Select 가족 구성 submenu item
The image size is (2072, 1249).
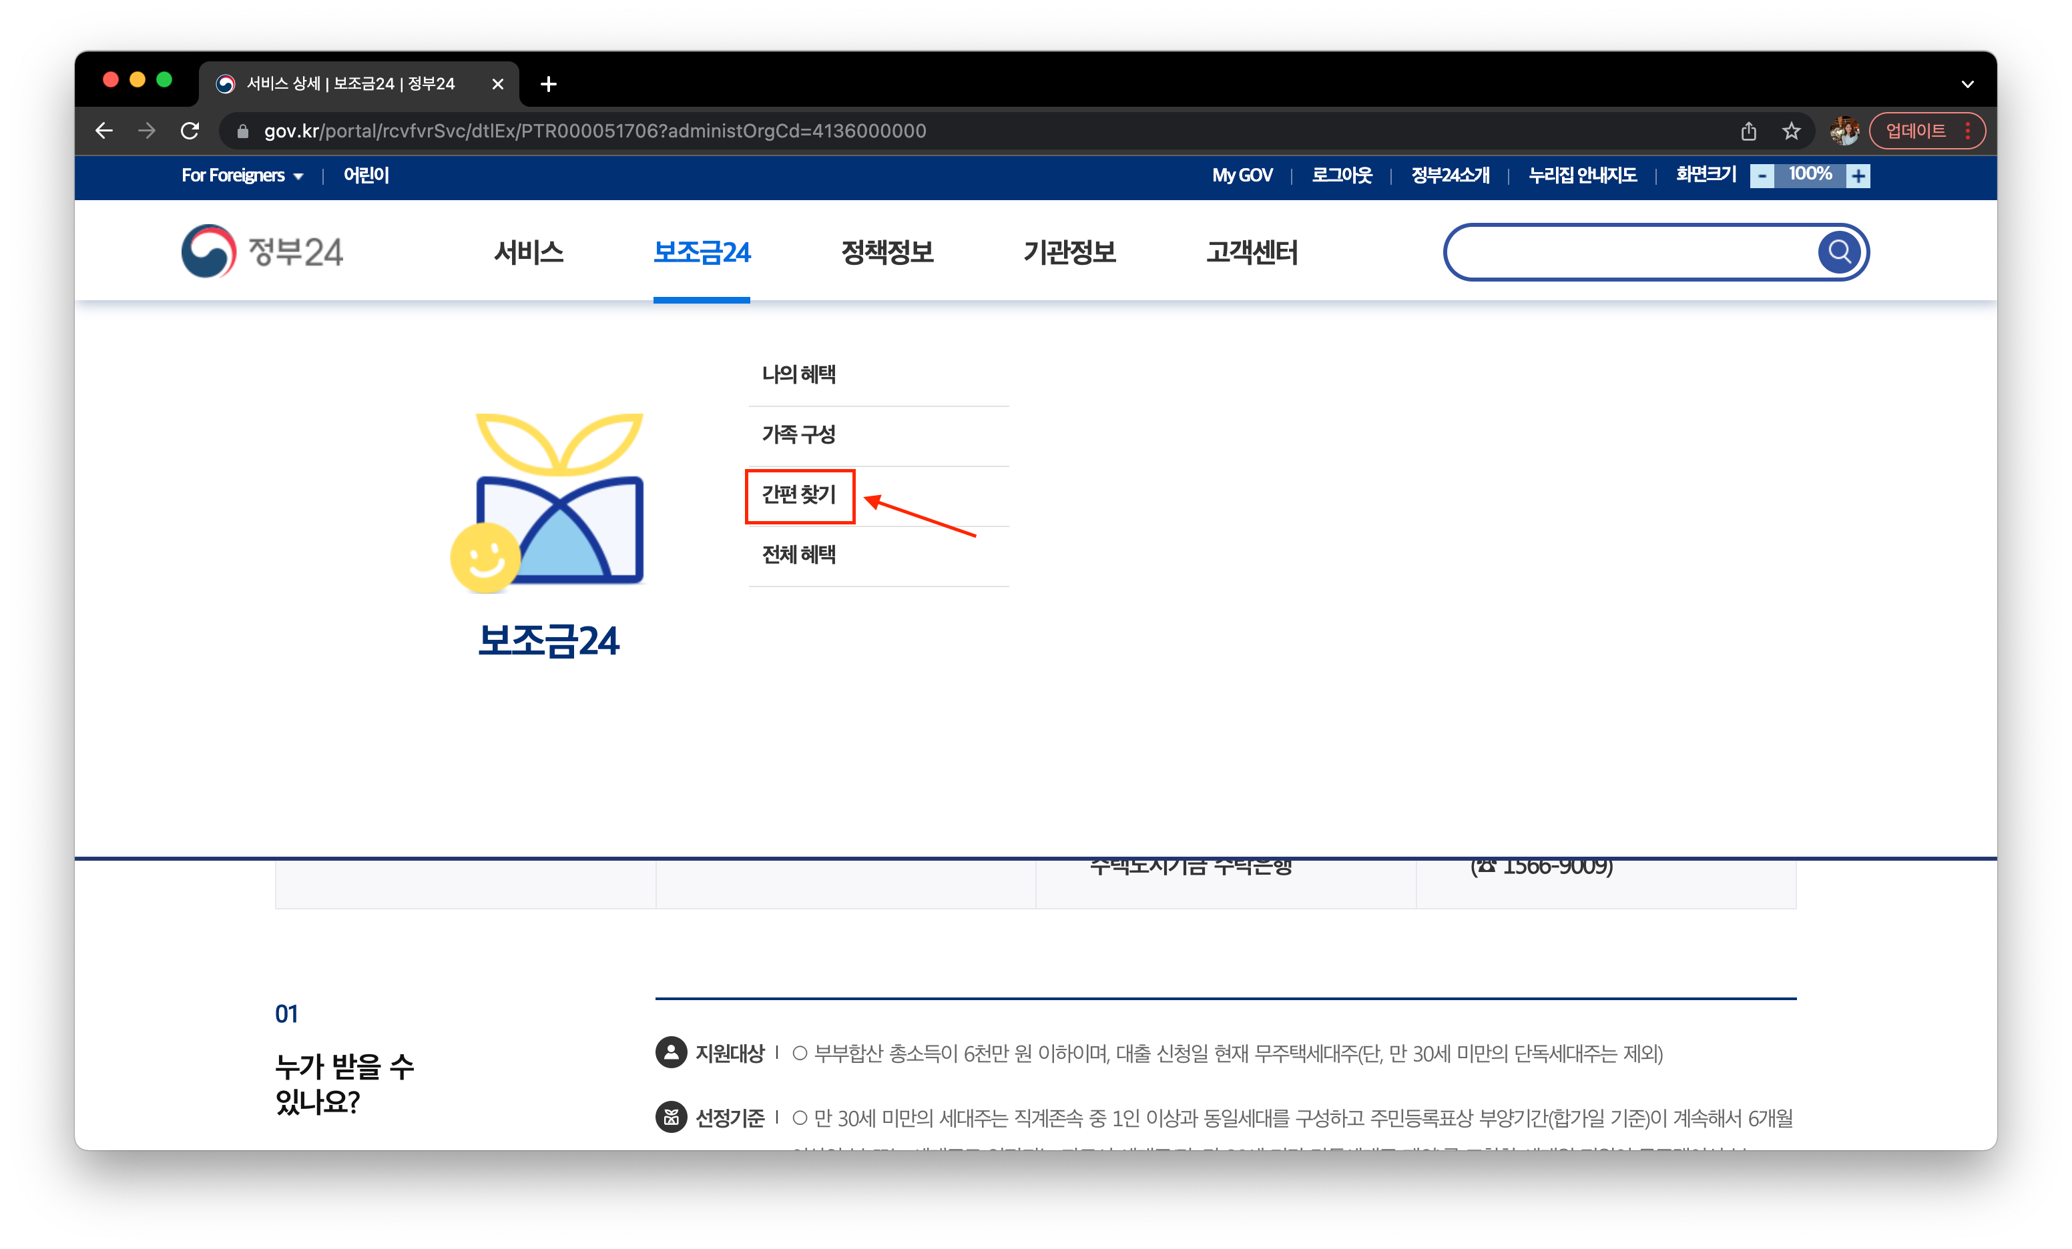click(798, 434)
